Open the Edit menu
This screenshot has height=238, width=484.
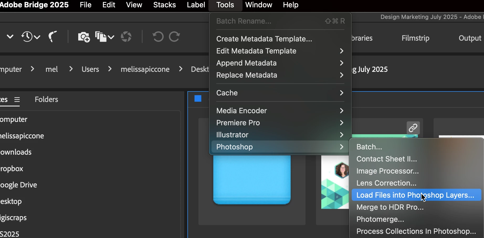point(109,5)
